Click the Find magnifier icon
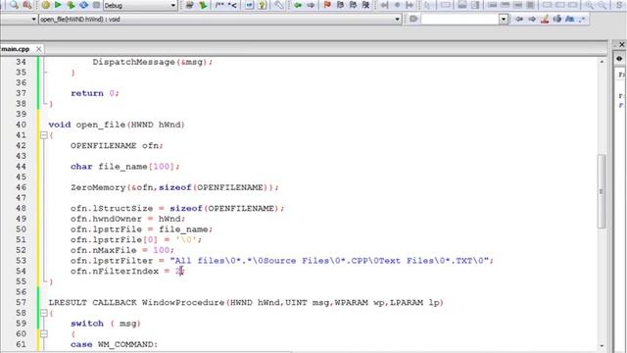Viewport: 627px width, 353px height. 14,5
